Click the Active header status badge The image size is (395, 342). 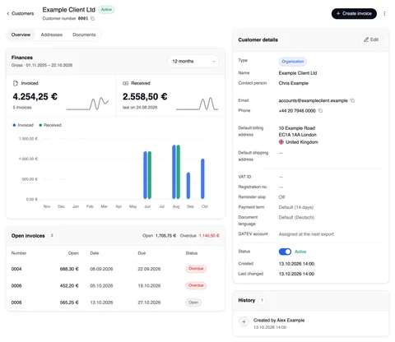tap(106, 10)
